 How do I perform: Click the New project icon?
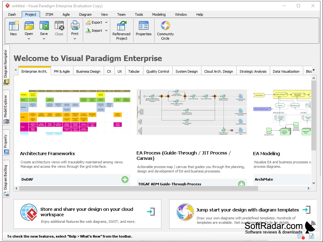click(14, 26)
